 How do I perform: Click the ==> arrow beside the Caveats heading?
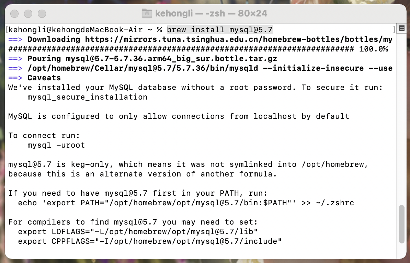[x=15, y=78]
